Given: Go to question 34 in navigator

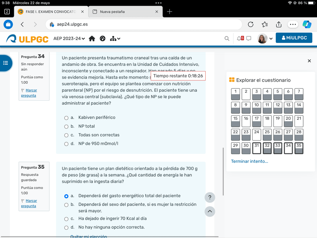Looking at the screenshot, I should tap(288, 148).
